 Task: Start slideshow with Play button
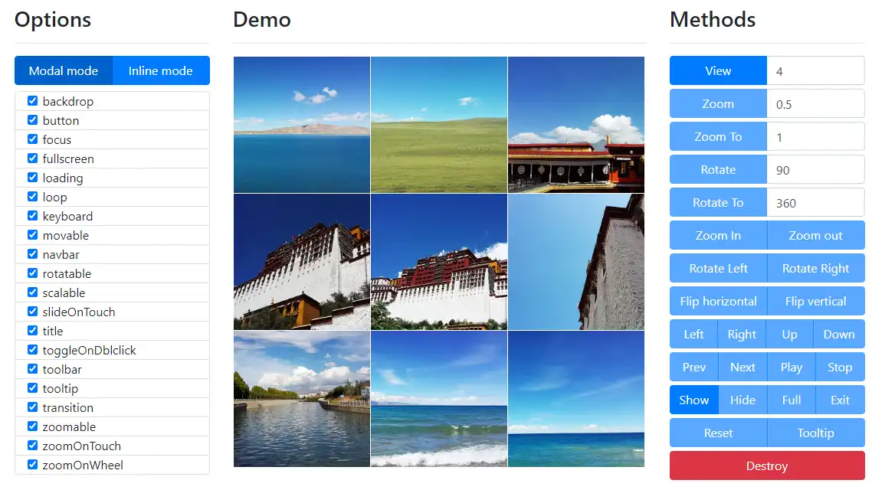click(792, 367)
